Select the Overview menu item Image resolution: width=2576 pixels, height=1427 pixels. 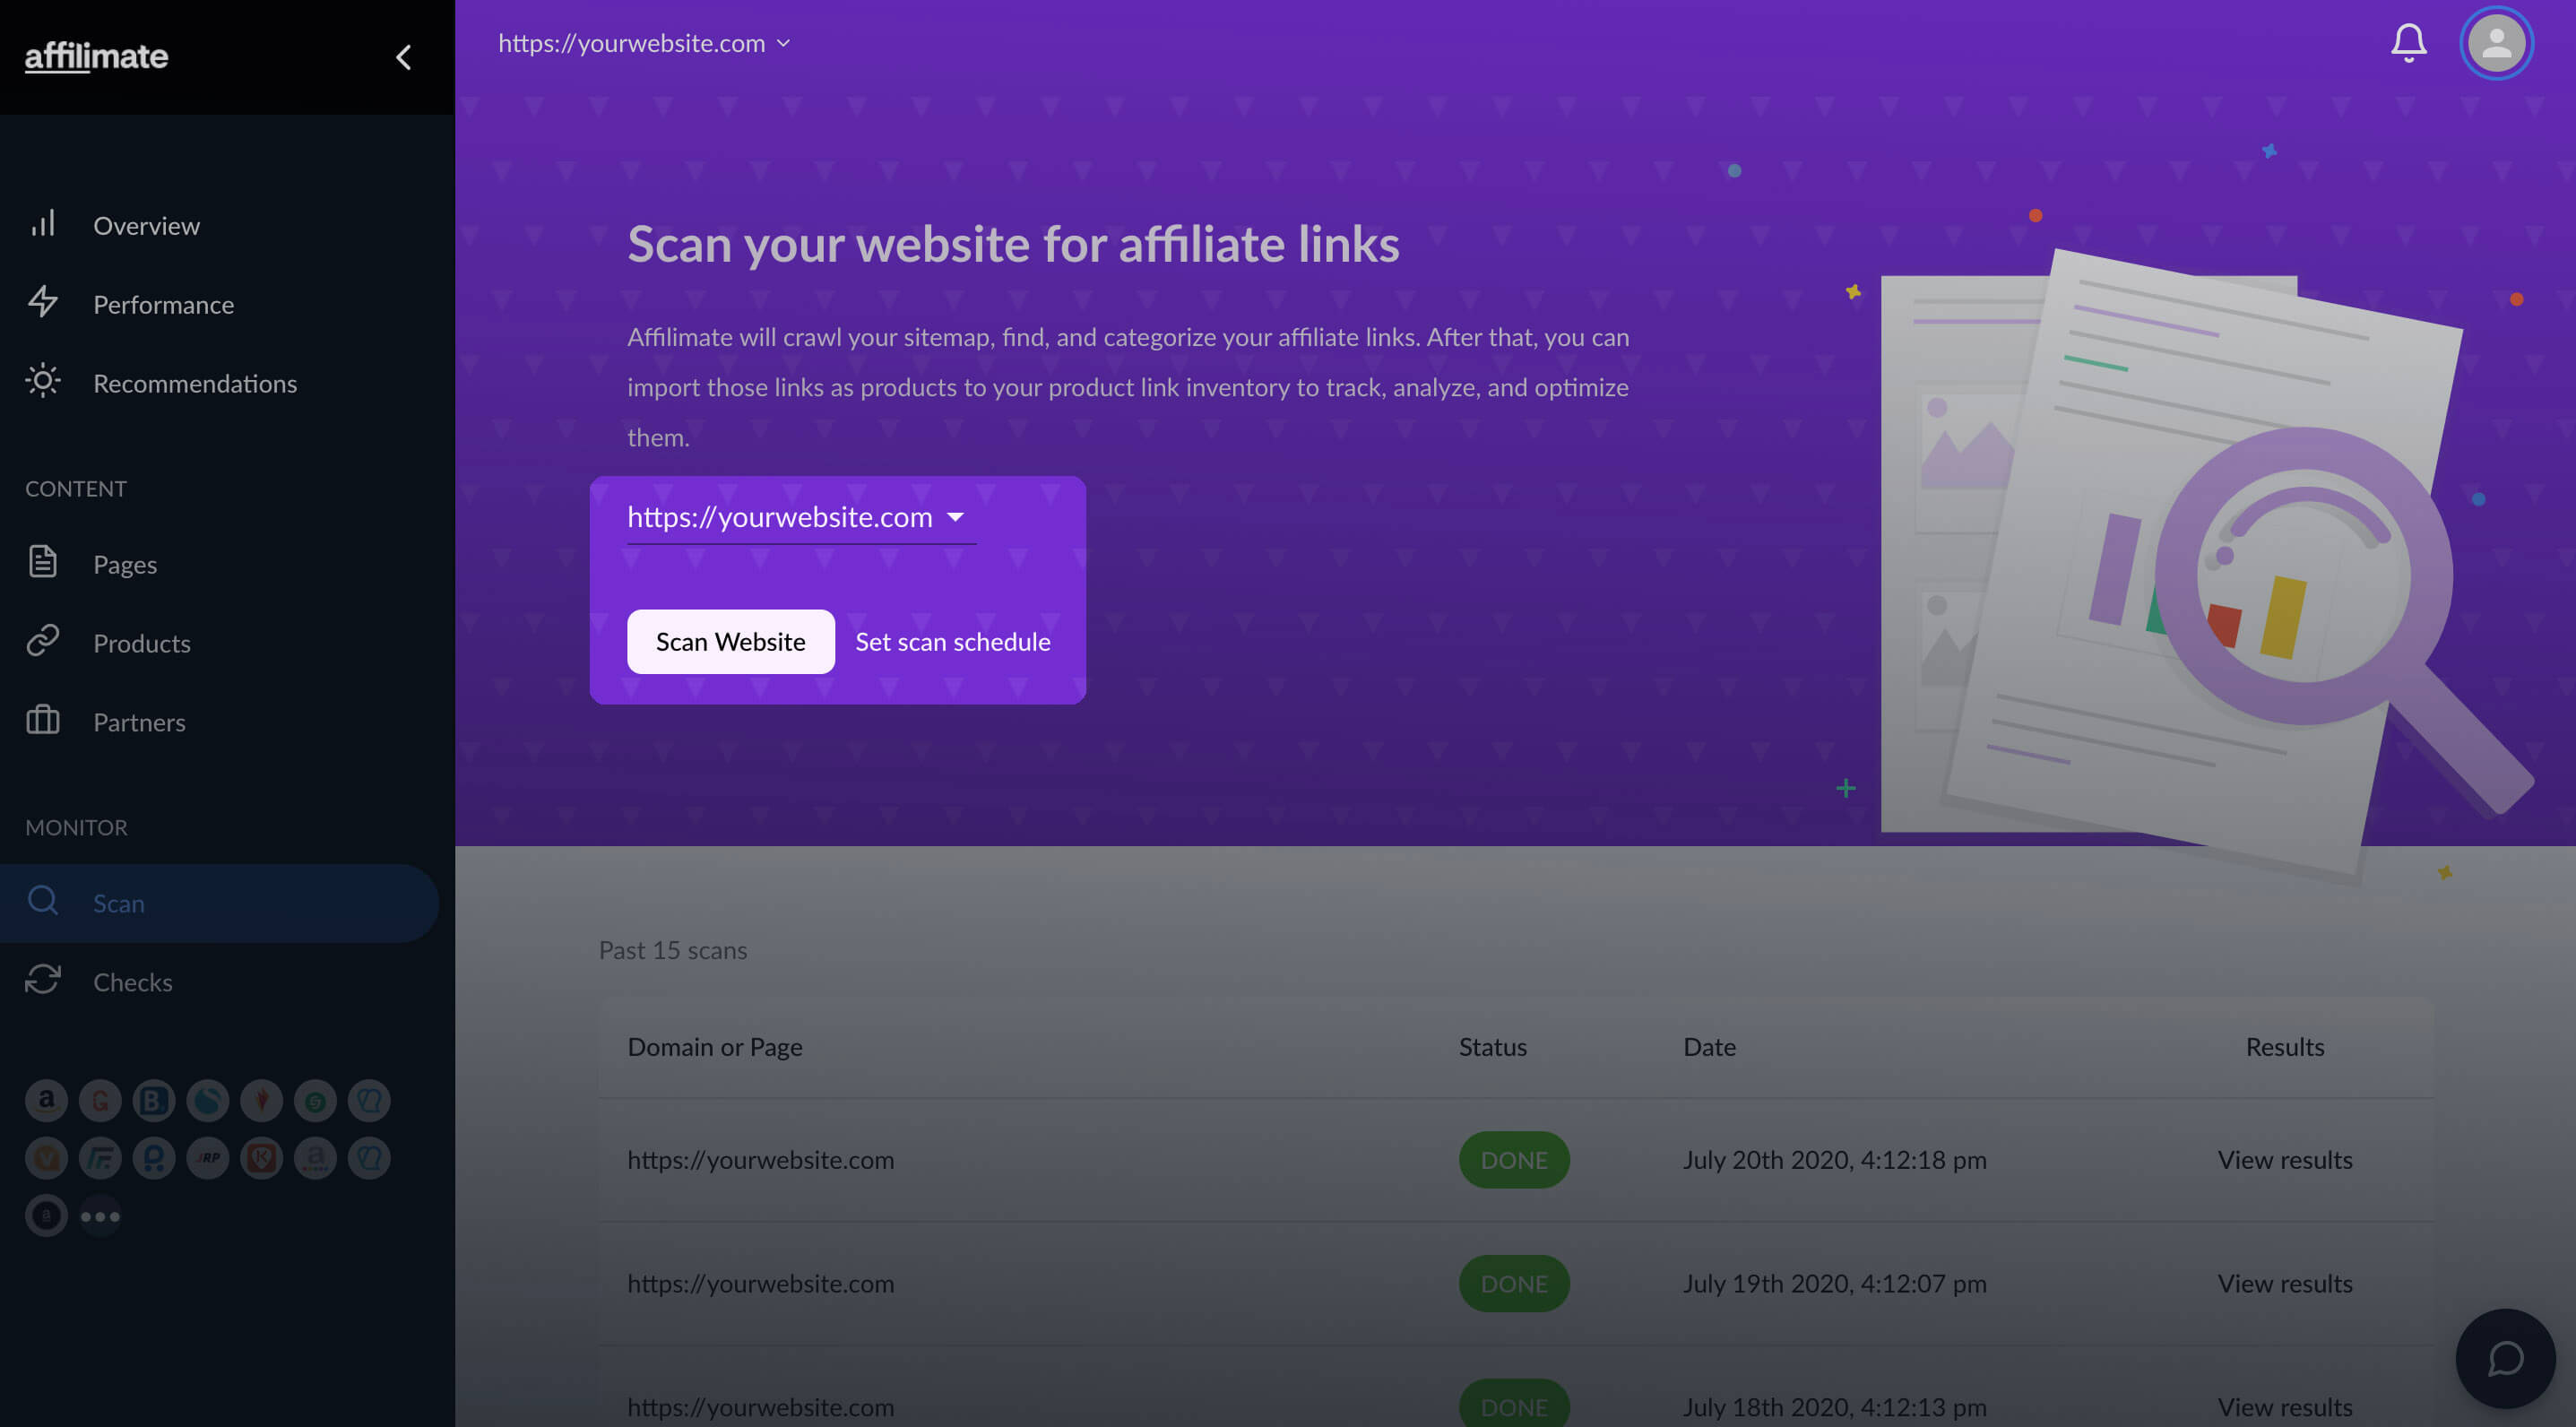click(x=146, y=225)
